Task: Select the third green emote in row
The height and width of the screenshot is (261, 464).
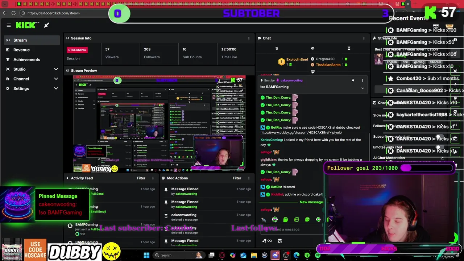Action: pyautogui.click(x=286, y=219)
